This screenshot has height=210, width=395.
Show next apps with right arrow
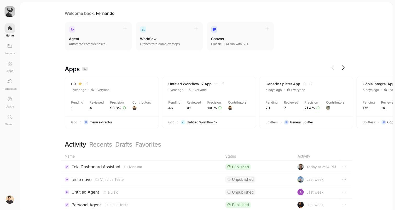click(343, 68)
